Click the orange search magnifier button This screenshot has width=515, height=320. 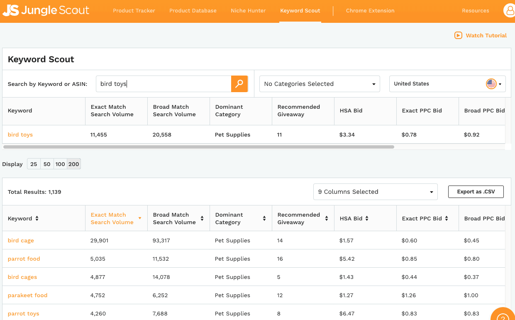(x=239, y=84)
